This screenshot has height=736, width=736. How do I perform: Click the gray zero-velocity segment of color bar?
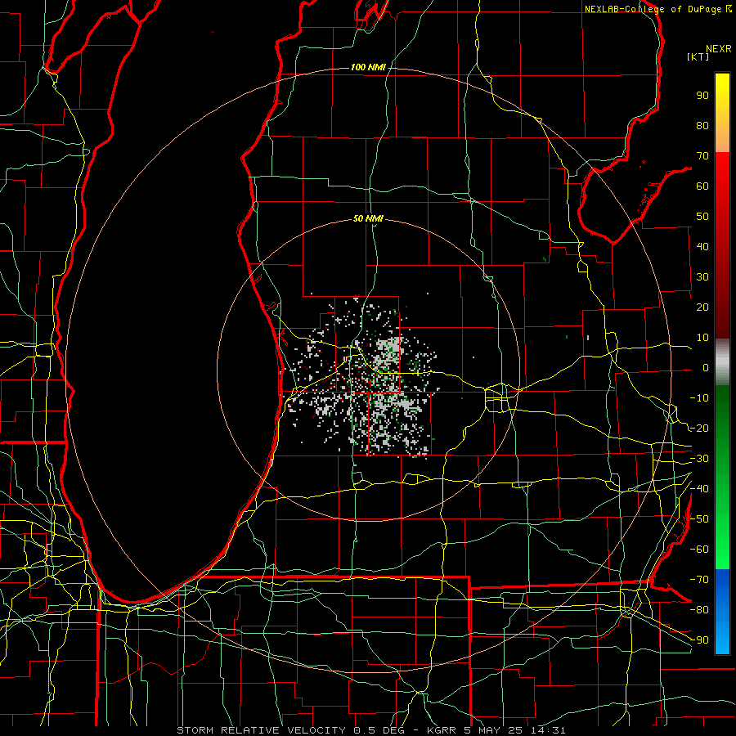pyautogui.click(x=722, y=362)
